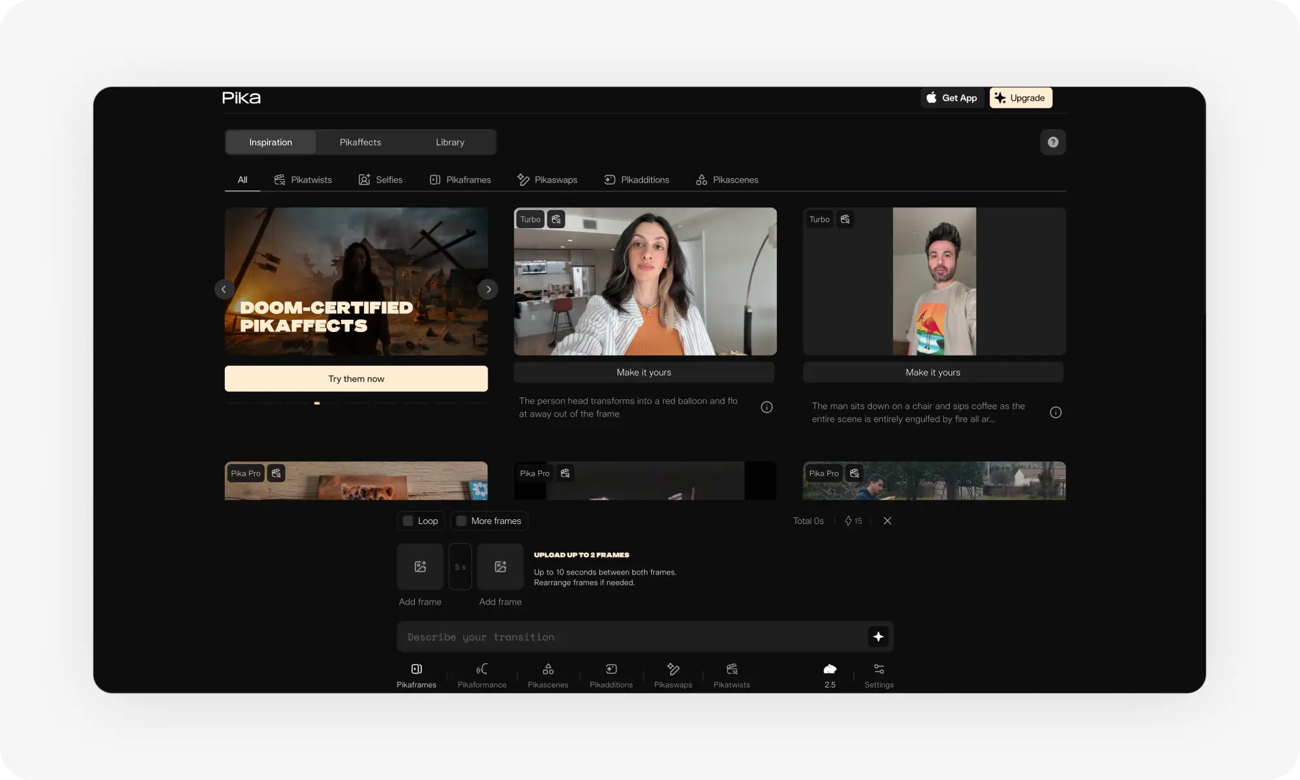This screenshot has width=1300, height=780.
Task: Click the Try them now button
Action: coord(356,379)
